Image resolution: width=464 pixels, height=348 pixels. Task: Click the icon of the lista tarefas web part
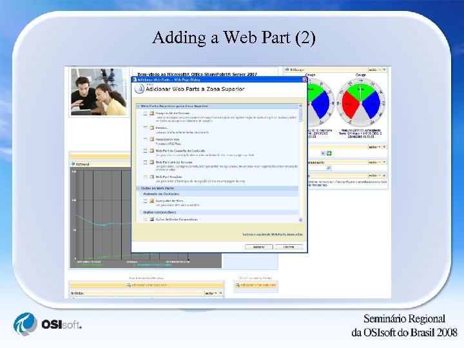(x=152, y=128)
